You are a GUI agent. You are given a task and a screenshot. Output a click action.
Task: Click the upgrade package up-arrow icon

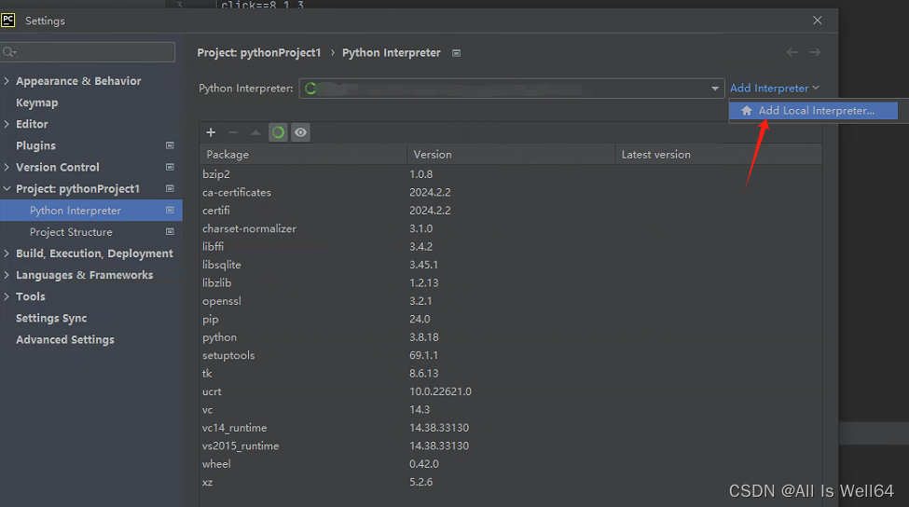[x=255, y=132]
